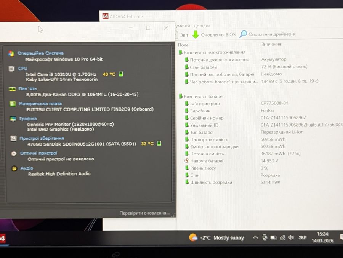Viewport: 343px width, 258px height.
Task: Click the weather icon on the taskbar
Action: tap(193, 237)
